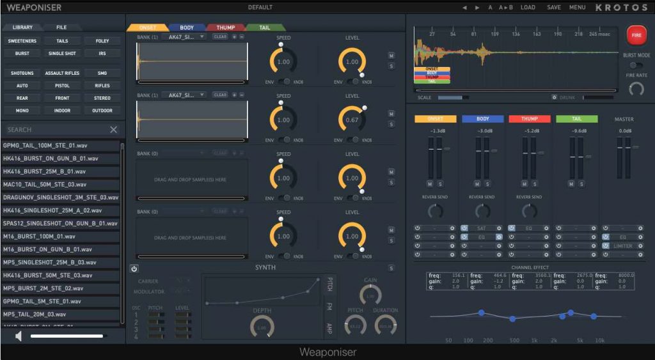This screenshot has height=360, width=655.
Task: Switch to the TAIL tab
Action: 265,27
